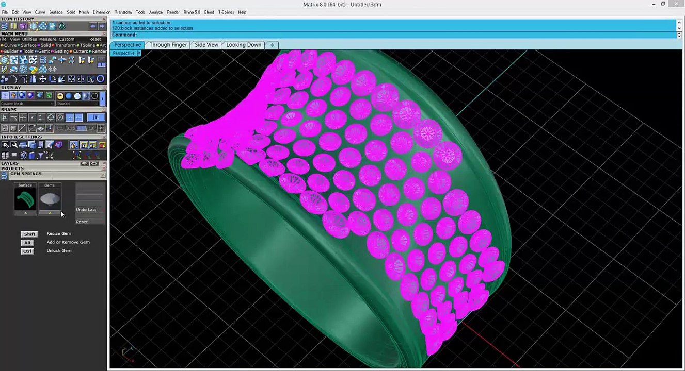Click the Alt key button for Add or Remove Gem

coord(27,243)
